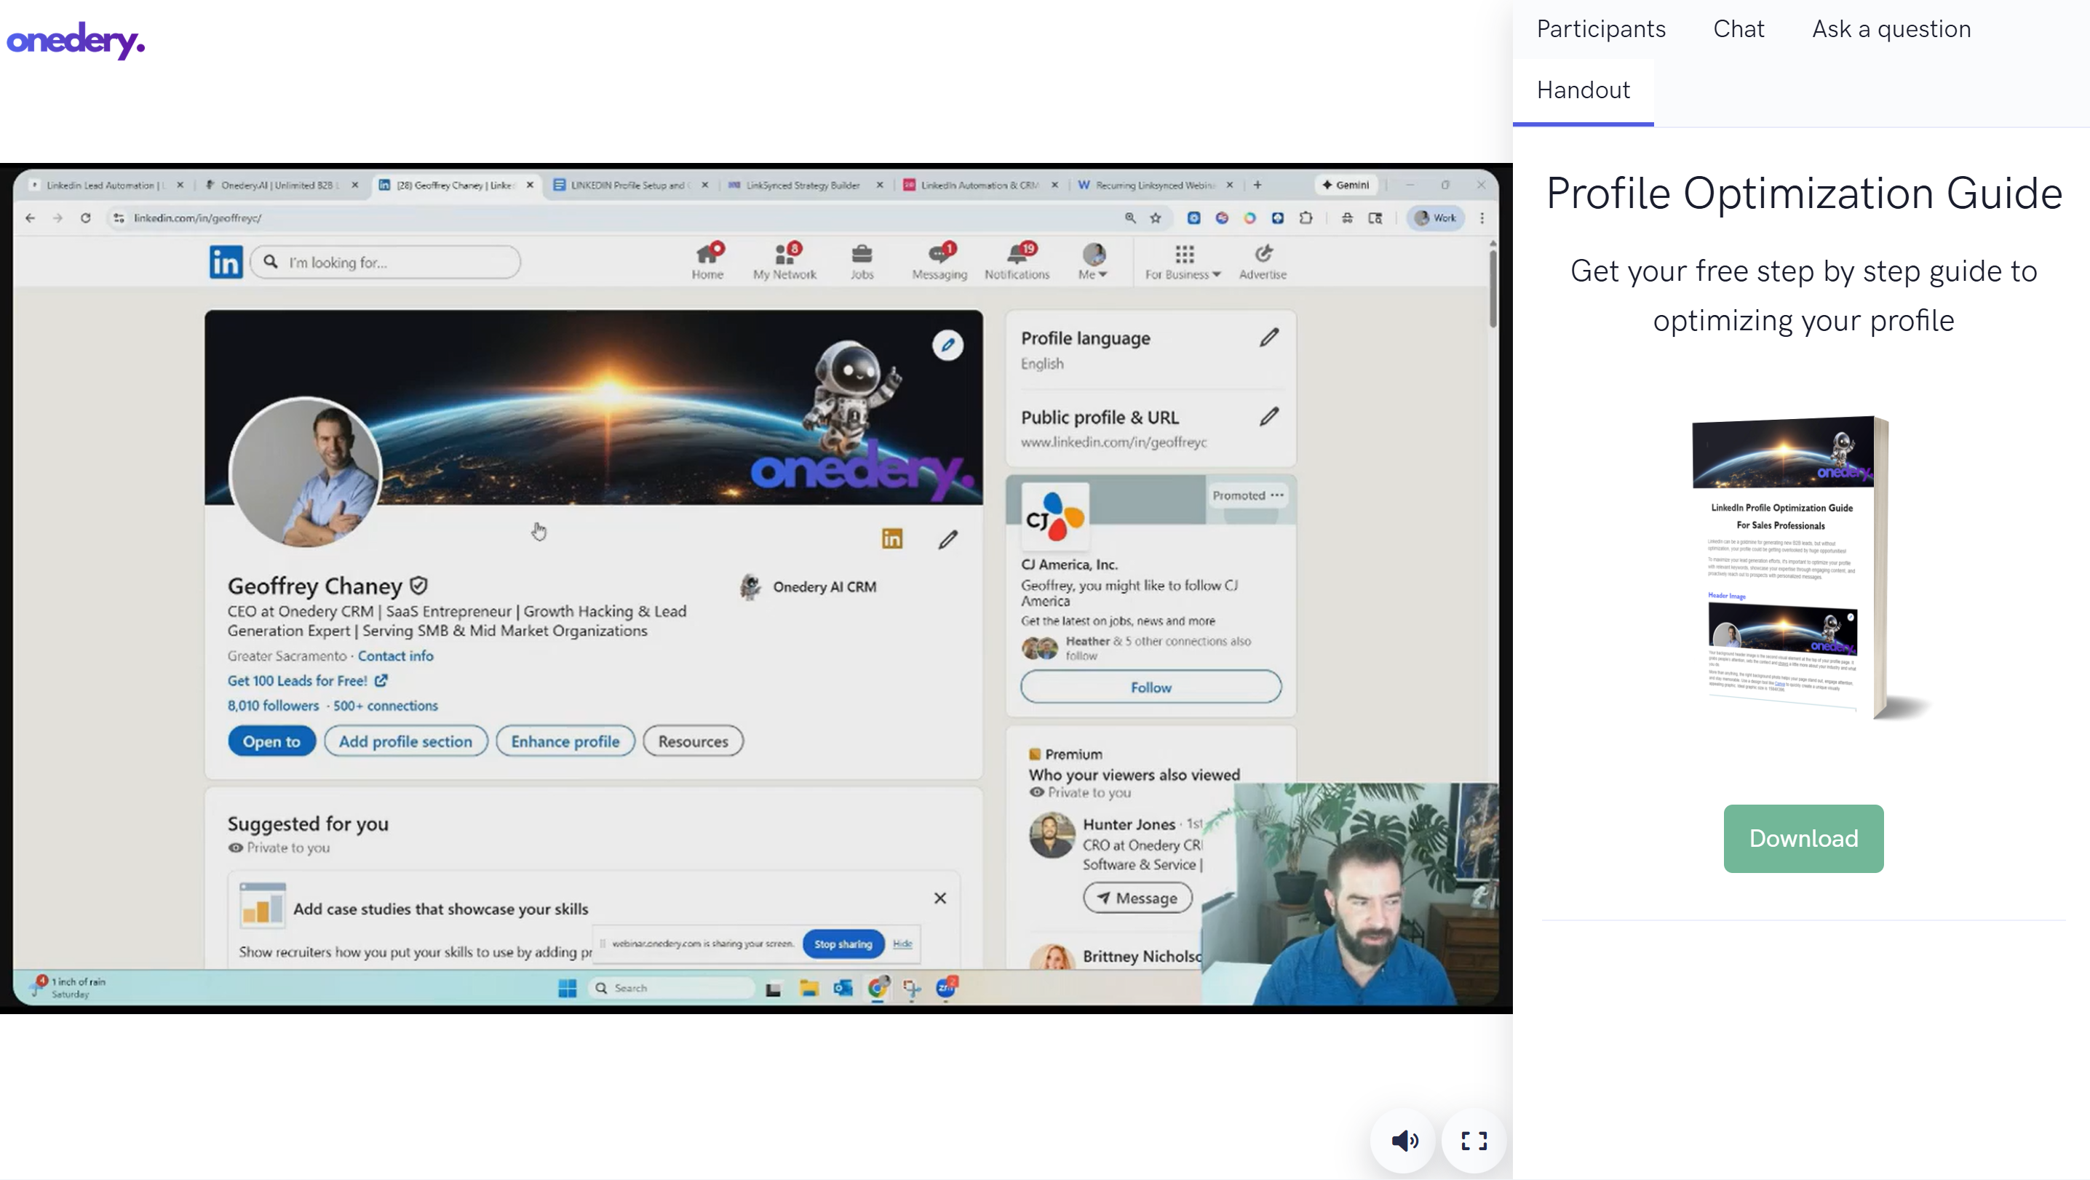The height and width of the screenshot is (1180, 2090).
Task: Mute the webinar audio with speaker icon
Action: [1405, 1141]
